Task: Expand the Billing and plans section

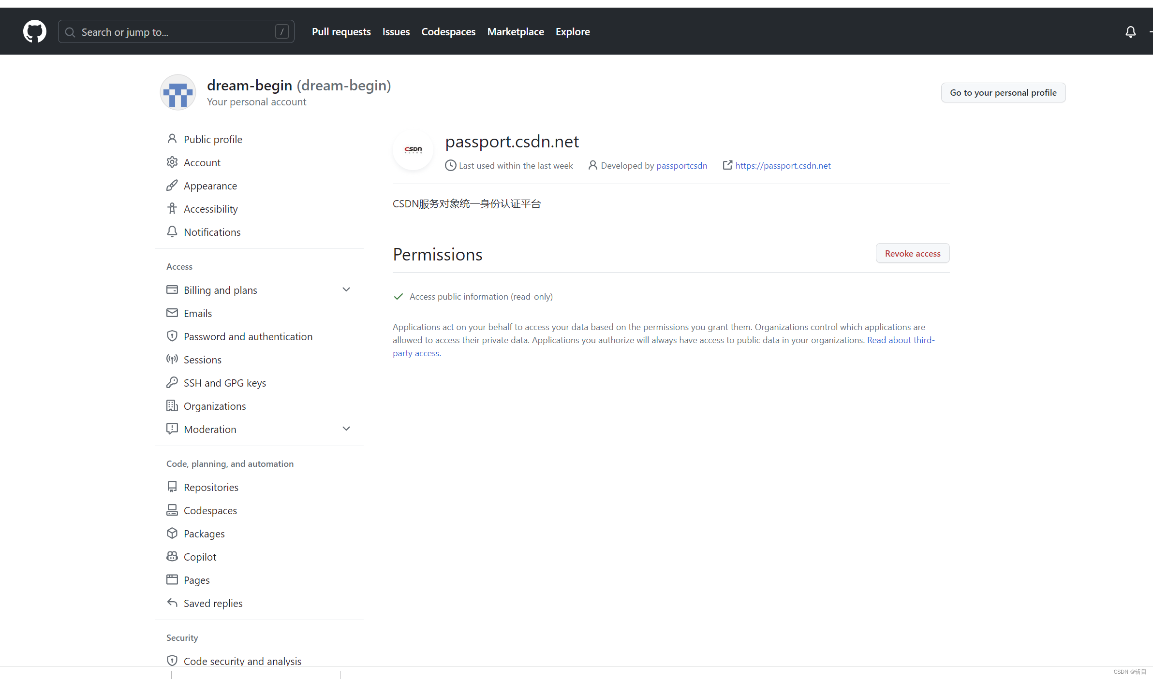Action: (x=347, y=289)
